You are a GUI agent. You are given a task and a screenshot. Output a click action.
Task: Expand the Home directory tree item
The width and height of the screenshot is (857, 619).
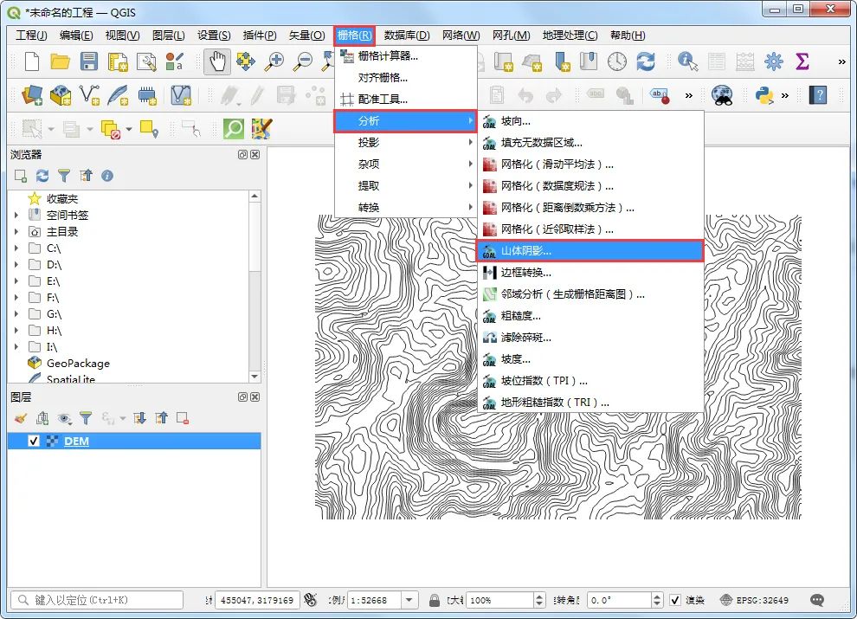[x=16, y=231]
